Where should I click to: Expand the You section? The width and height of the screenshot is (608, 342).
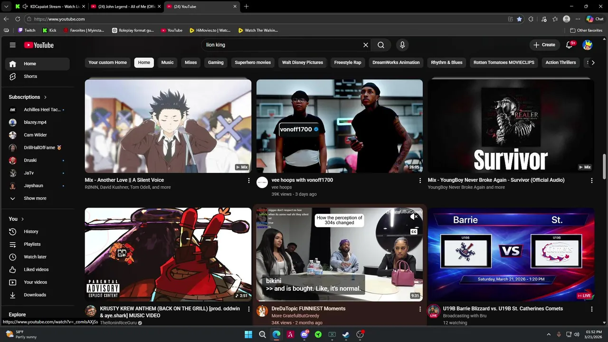point(17,219)
